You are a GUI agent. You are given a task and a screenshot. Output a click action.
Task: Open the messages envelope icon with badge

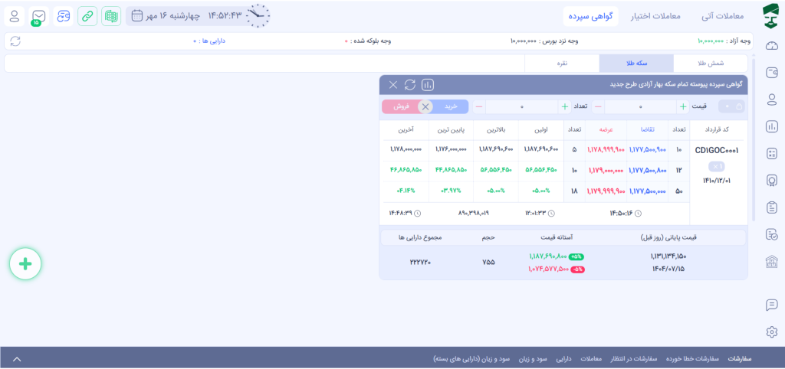[x=38, y=16]
